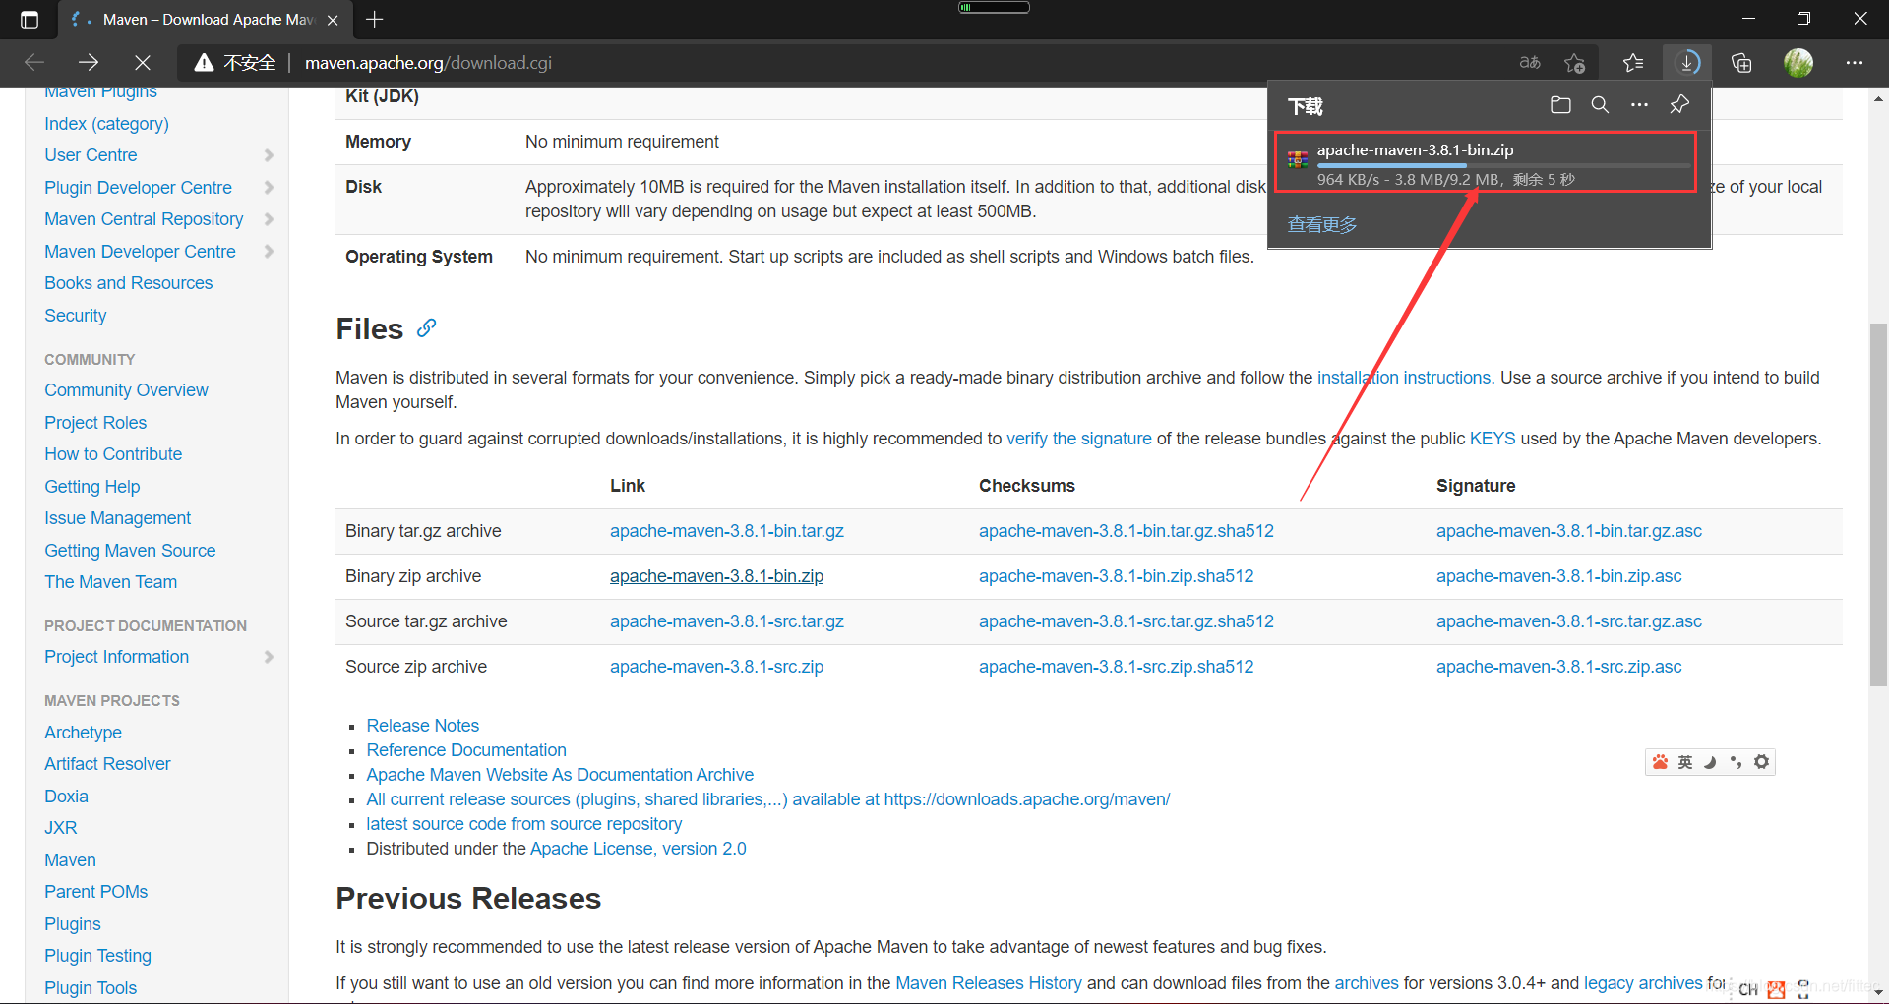Click the apache-maven-3.8.1-bin.zip download progress bar
The width and height of the screenshot is (1889, 1004).
pos(1503,165)
